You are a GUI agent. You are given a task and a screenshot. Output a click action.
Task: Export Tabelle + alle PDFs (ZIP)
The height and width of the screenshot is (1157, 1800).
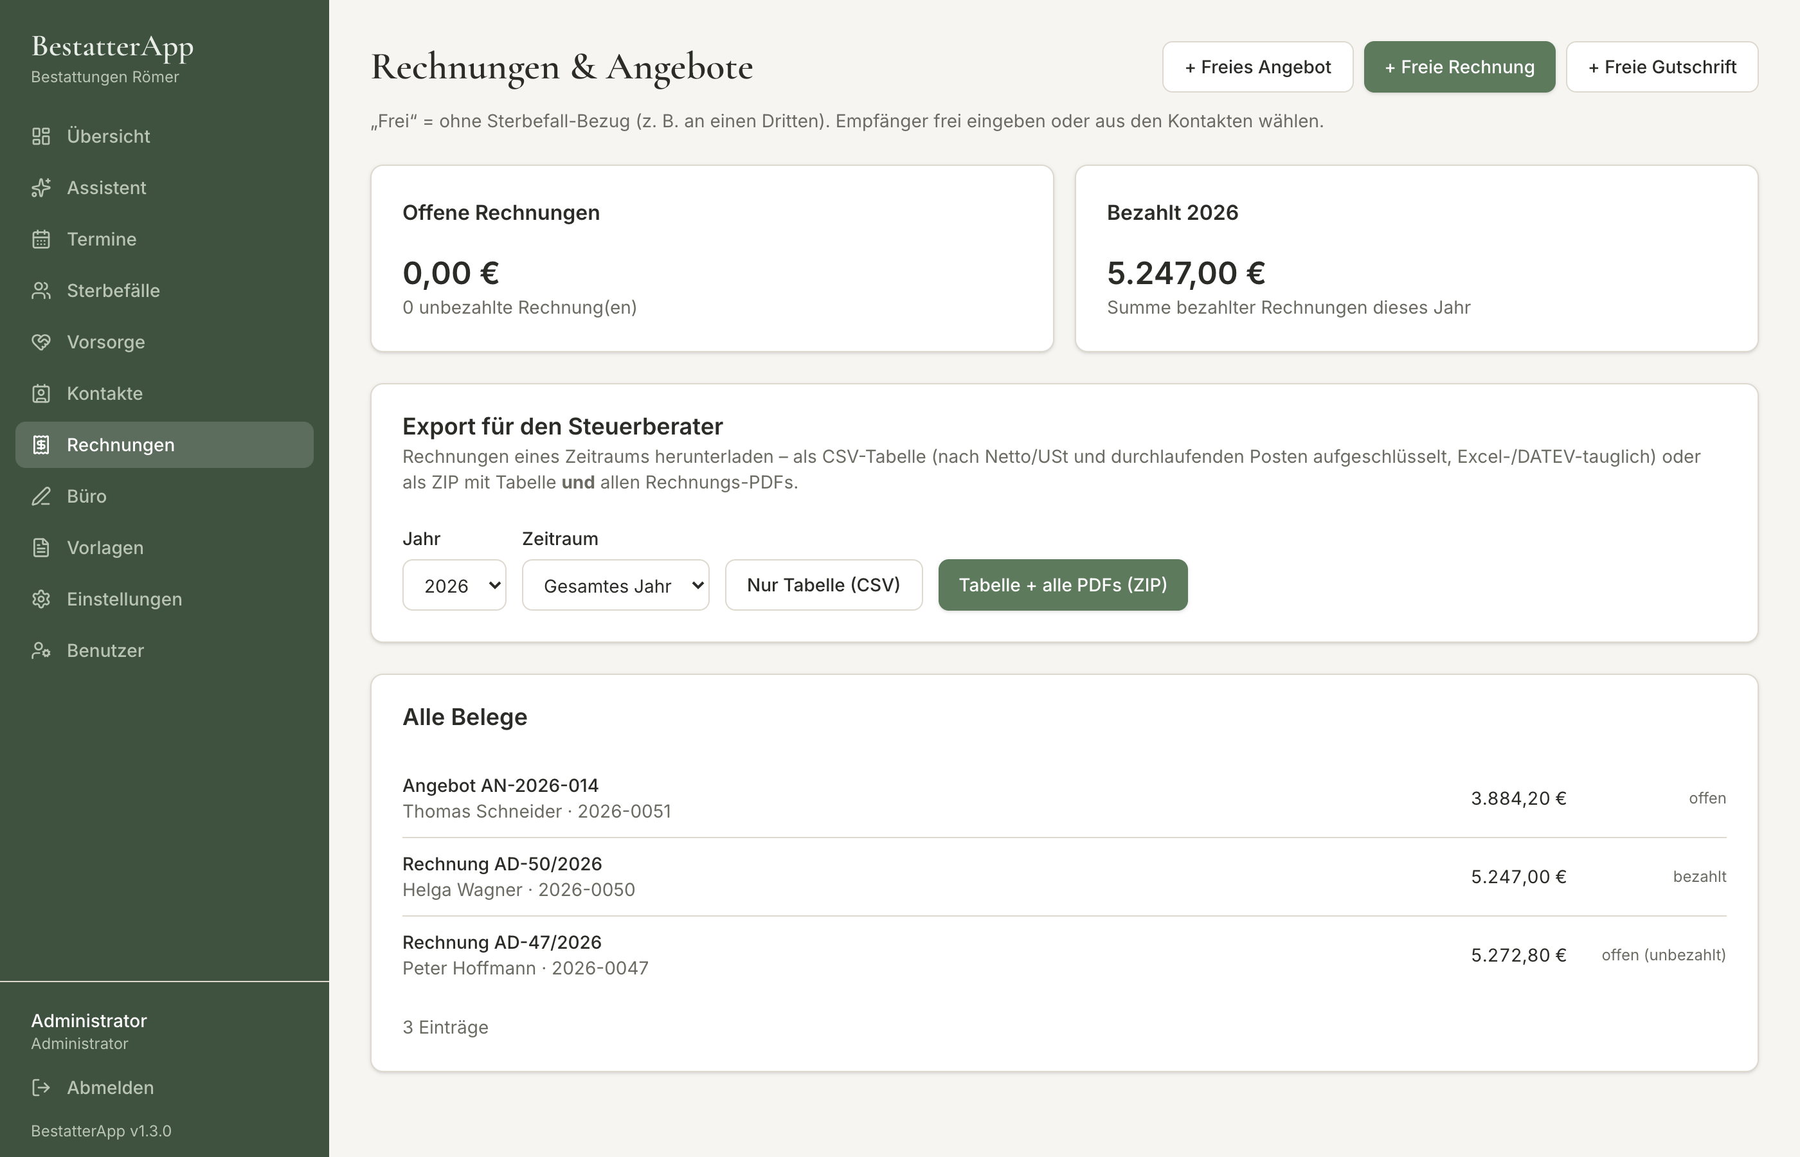click(1062, 586)
